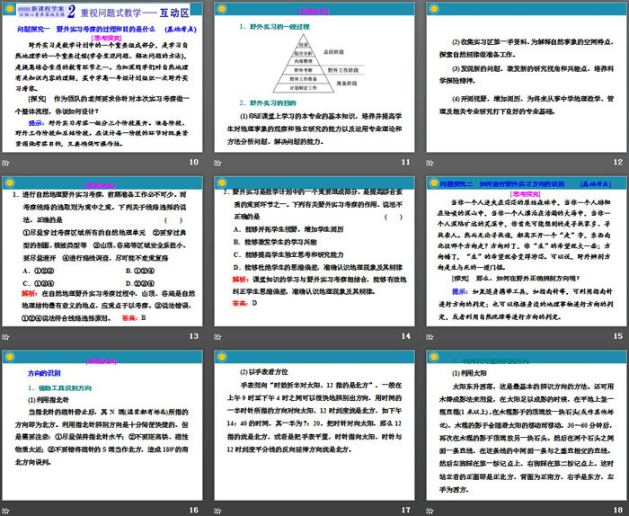
Task: Select slide 17 thumbnail
Action: click(314, 425)
